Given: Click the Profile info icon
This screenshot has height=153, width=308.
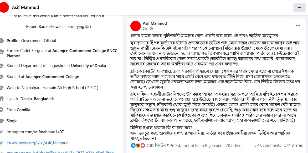Looking at the screenshot, I should [x=2, y=41].
